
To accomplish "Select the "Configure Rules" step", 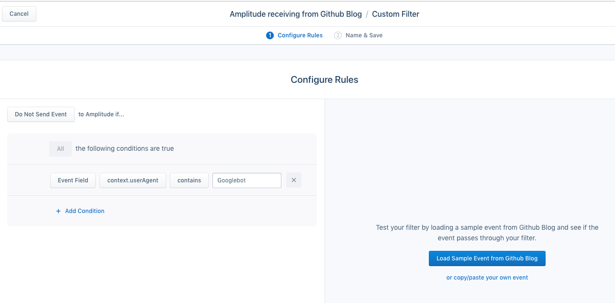I will point(300,35).
